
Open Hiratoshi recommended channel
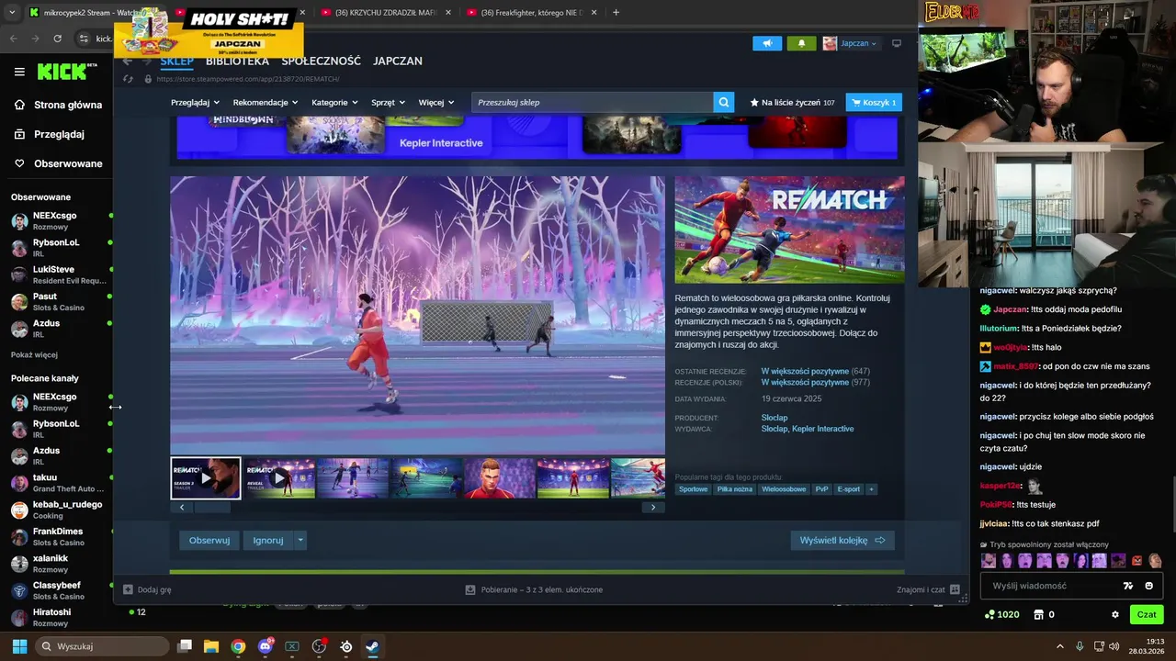57,617
